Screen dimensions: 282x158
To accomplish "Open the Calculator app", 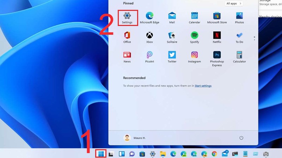I will [x=239, y=57].
